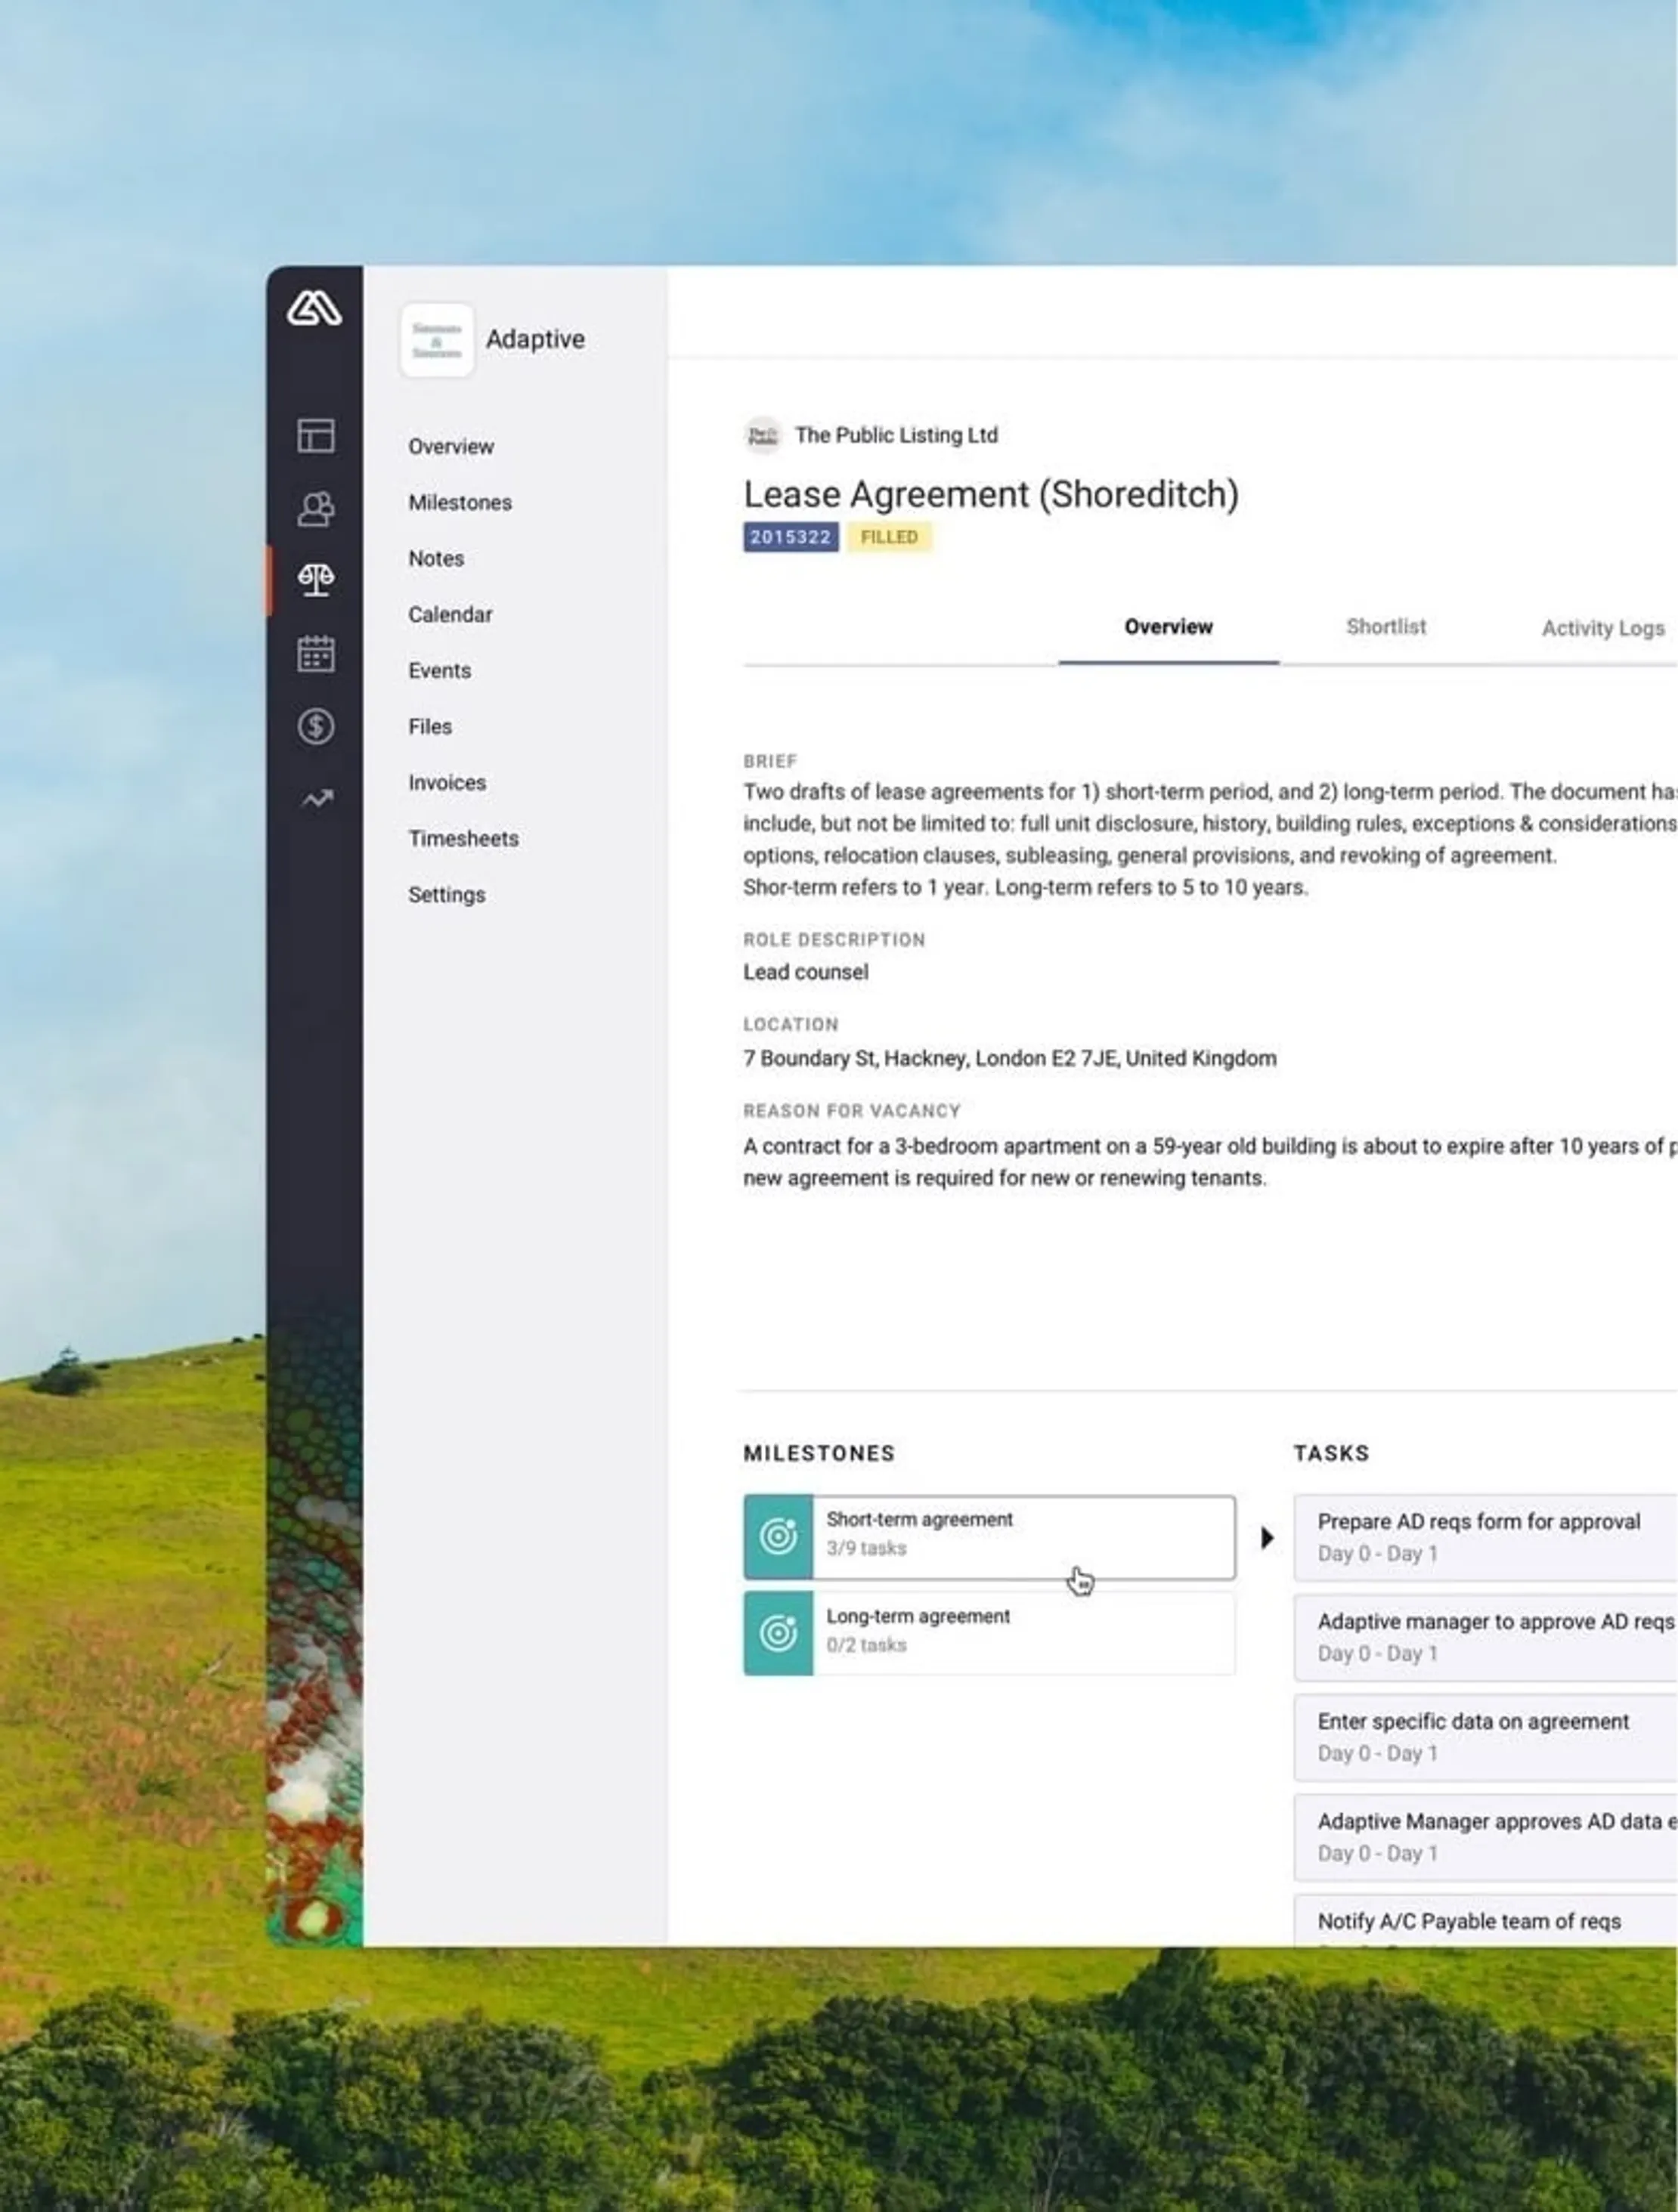Click the black arrow beside Short-term agreement
Viewport: 1678px width, 2212px height.
1266,1537
